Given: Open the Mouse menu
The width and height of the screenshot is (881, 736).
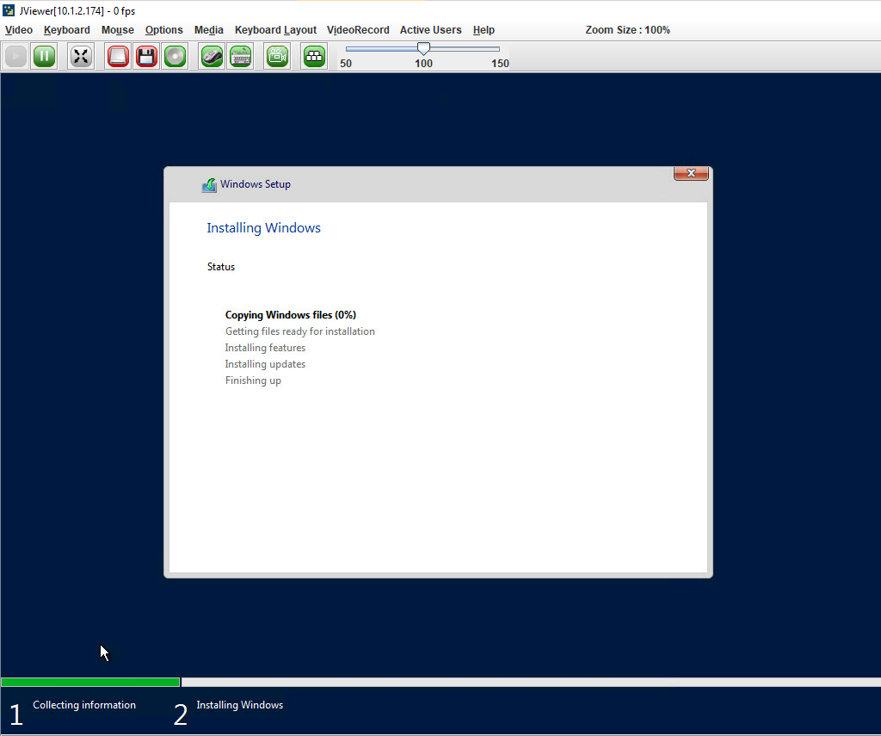Looking at the screenshot, I should click(x=117, y=30).
